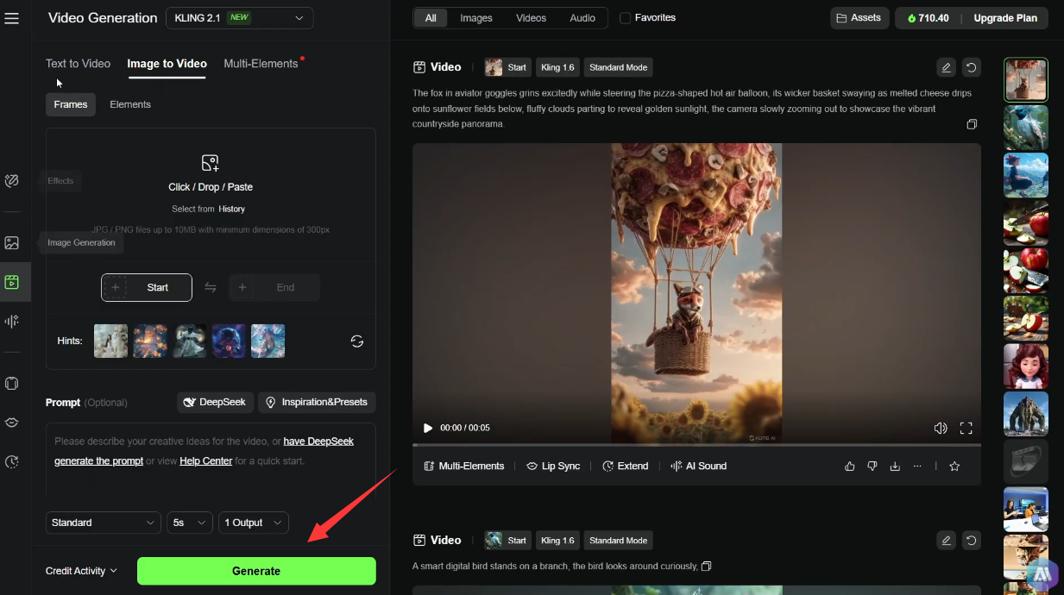Image resolution: width=1064 pixels, height=595 pixels.
Task: Open more options for the video
Action: (917, 466)
